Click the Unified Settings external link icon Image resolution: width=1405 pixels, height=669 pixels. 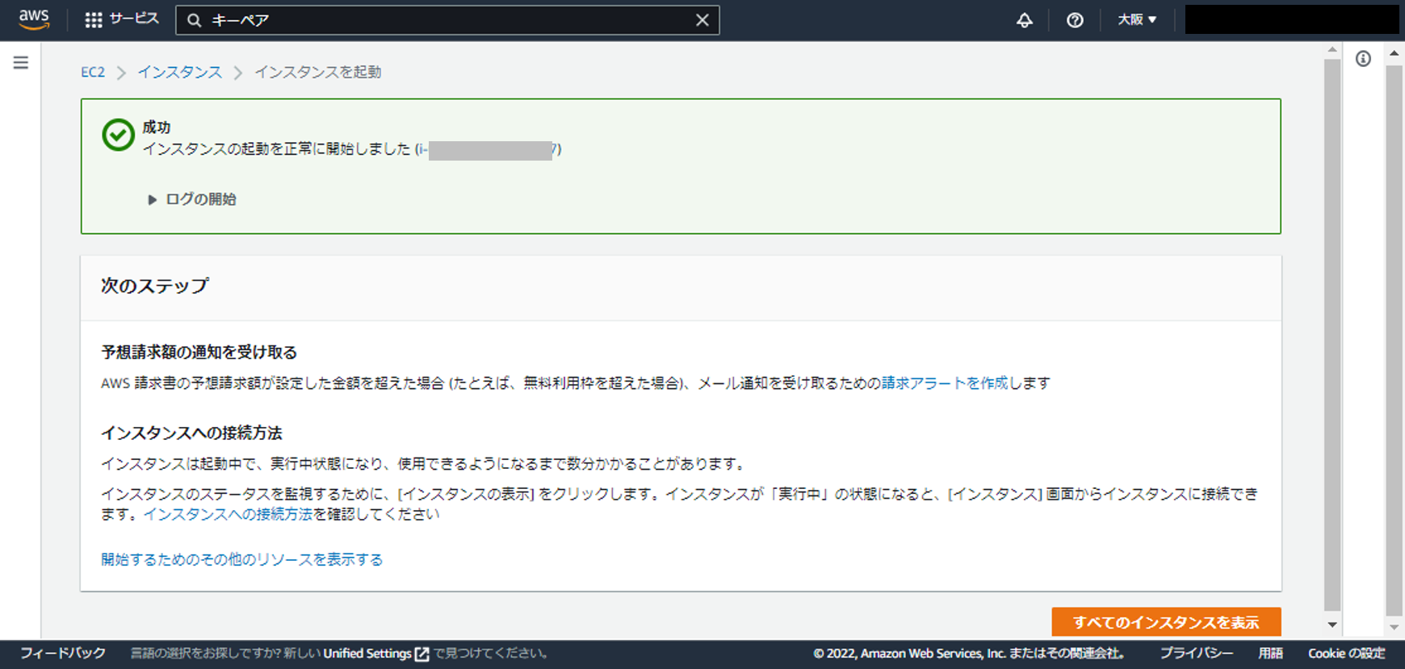[x=421, y=654]
